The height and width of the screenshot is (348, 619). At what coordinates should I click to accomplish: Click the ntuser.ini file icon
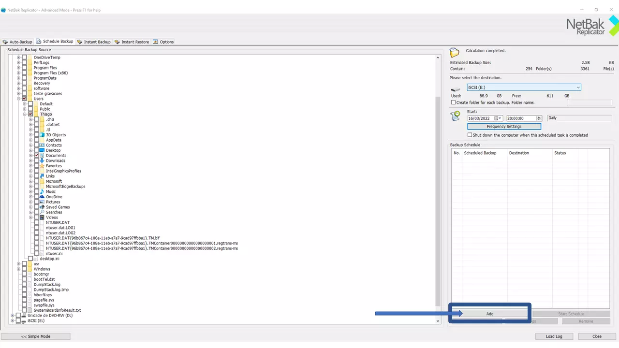[42, 254]
